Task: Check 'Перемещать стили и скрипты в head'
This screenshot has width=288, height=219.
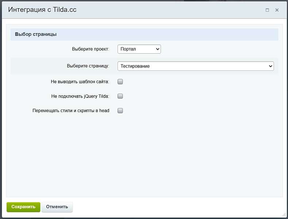Action: tap(120, 111)
